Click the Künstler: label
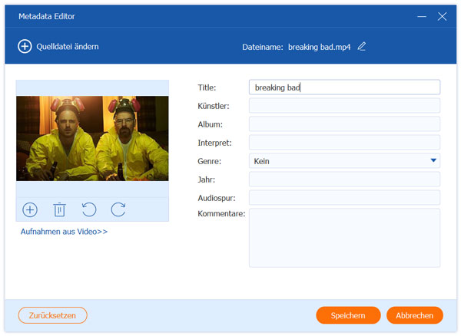 [214, 106]
